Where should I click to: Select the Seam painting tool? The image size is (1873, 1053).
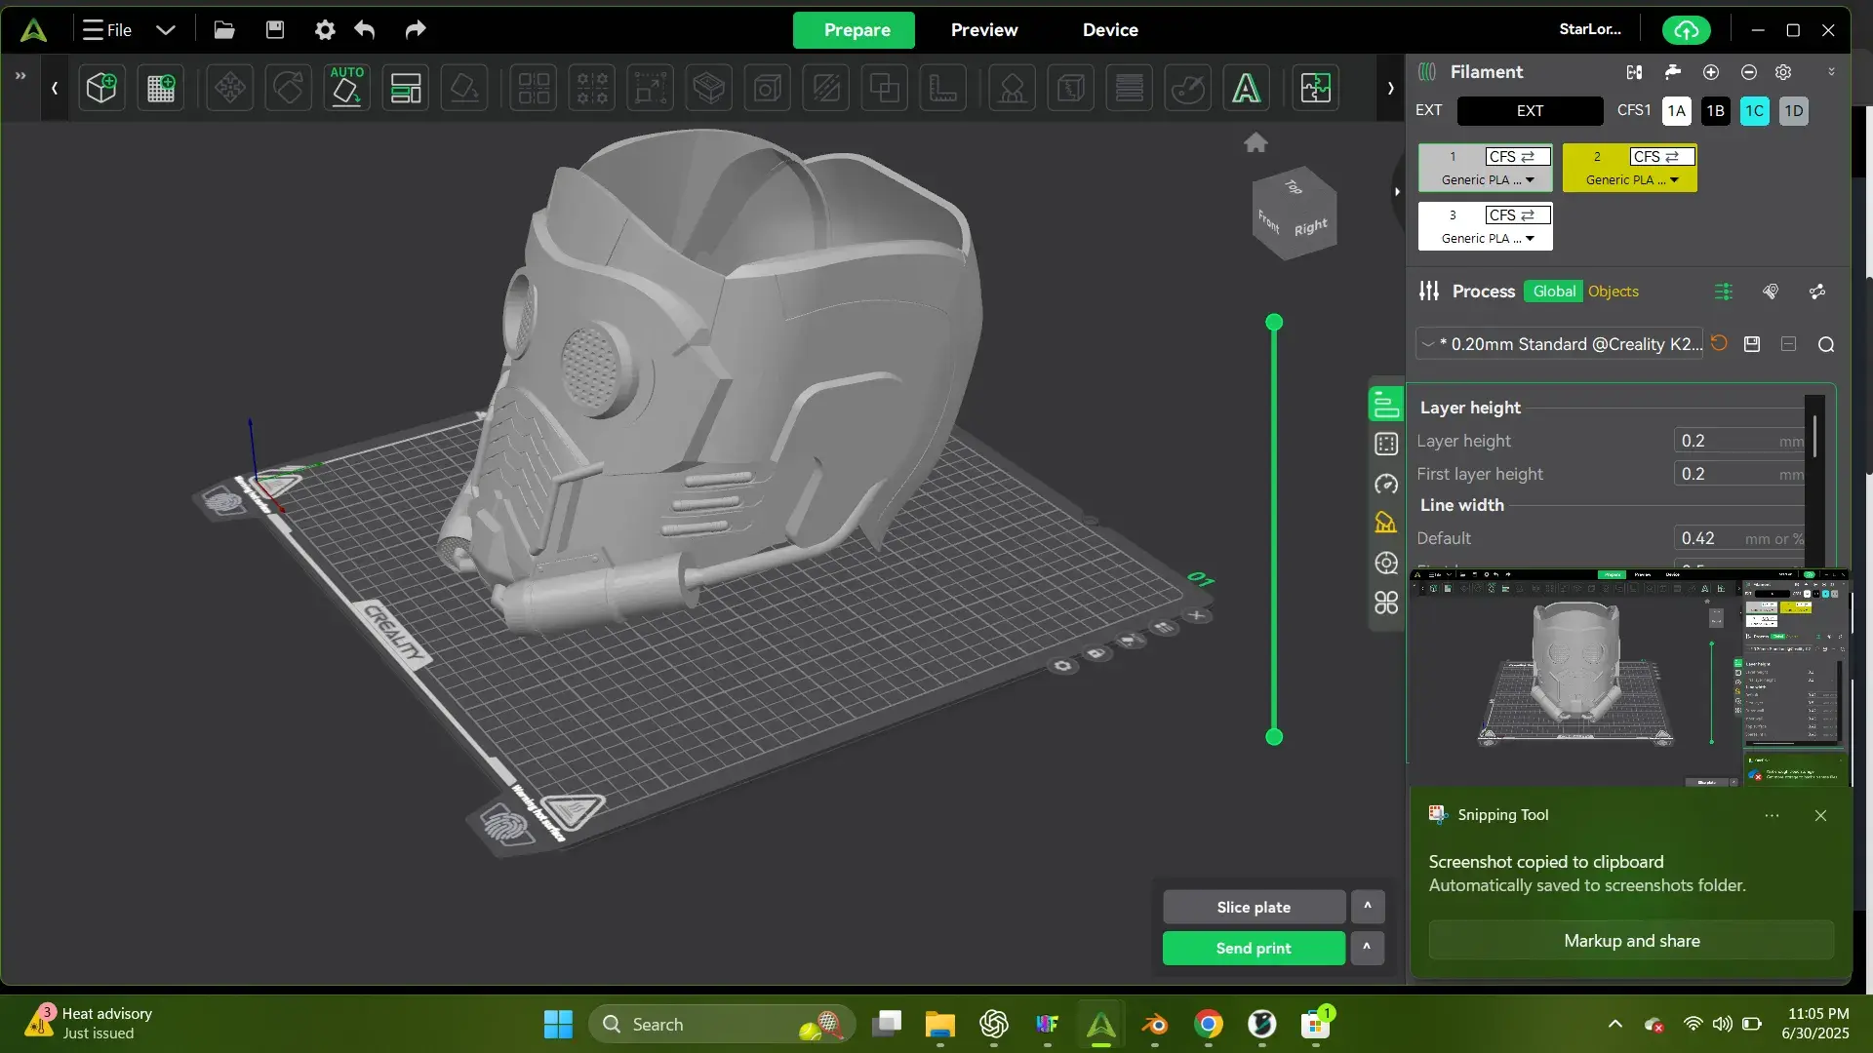click(1071, 88)
